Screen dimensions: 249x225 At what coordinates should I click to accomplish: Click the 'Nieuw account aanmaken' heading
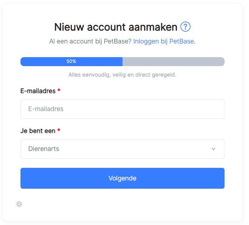116,27
